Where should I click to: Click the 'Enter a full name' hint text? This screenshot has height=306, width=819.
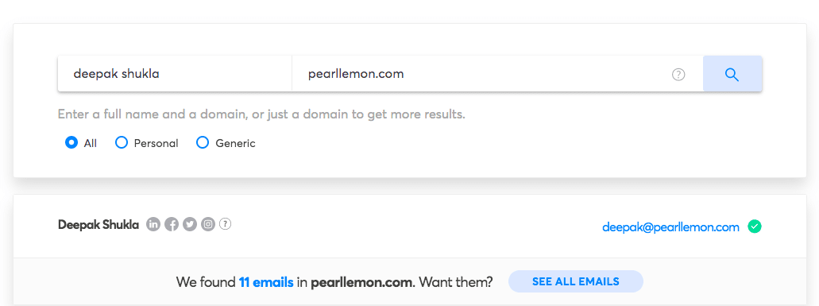261,114
